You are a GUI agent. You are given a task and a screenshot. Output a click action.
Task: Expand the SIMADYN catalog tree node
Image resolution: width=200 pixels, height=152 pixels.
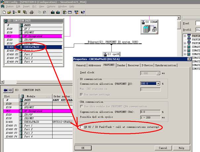185,47
